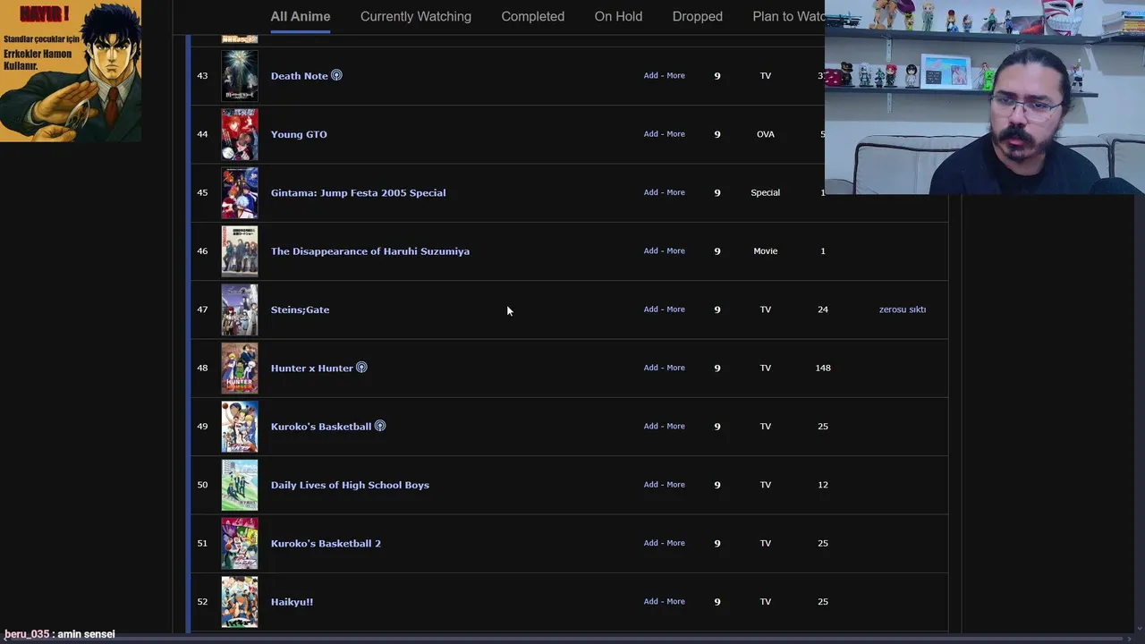Image resolution: width=1145 pixels, height=644 pixels.
Task: Click Add in the Daily Lives row
Action: click(x=651, y=485)
